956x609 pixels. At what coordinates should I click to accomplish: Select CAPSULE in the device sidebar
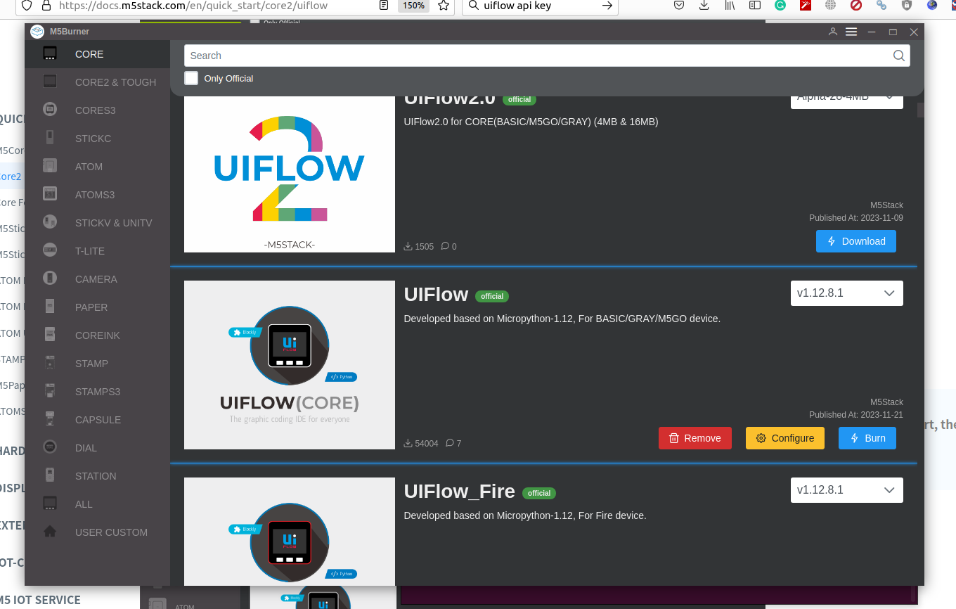98,419
